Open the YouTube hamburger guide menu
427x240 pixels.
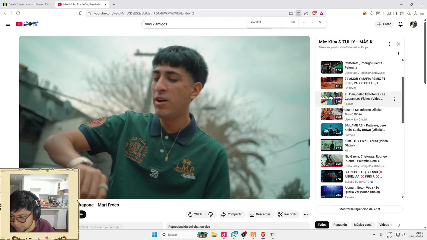pos(8,24)
